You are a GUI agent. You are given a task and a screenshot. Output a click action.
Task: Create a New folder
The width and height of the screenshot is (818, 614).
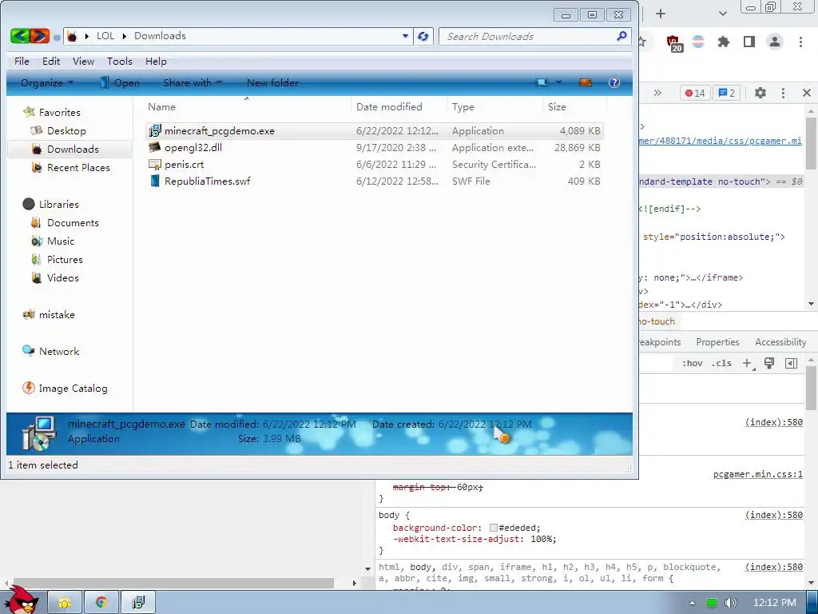pyautogui.click(x=273, y=82)
